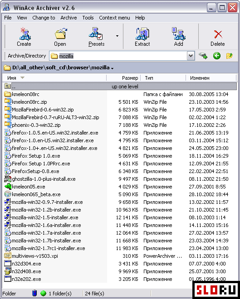The width and height of the screenshot is (240, 299).
Task: Select firefox-1.0.5.en-US.win32.installer.exe file name
Action: (55, 133)
